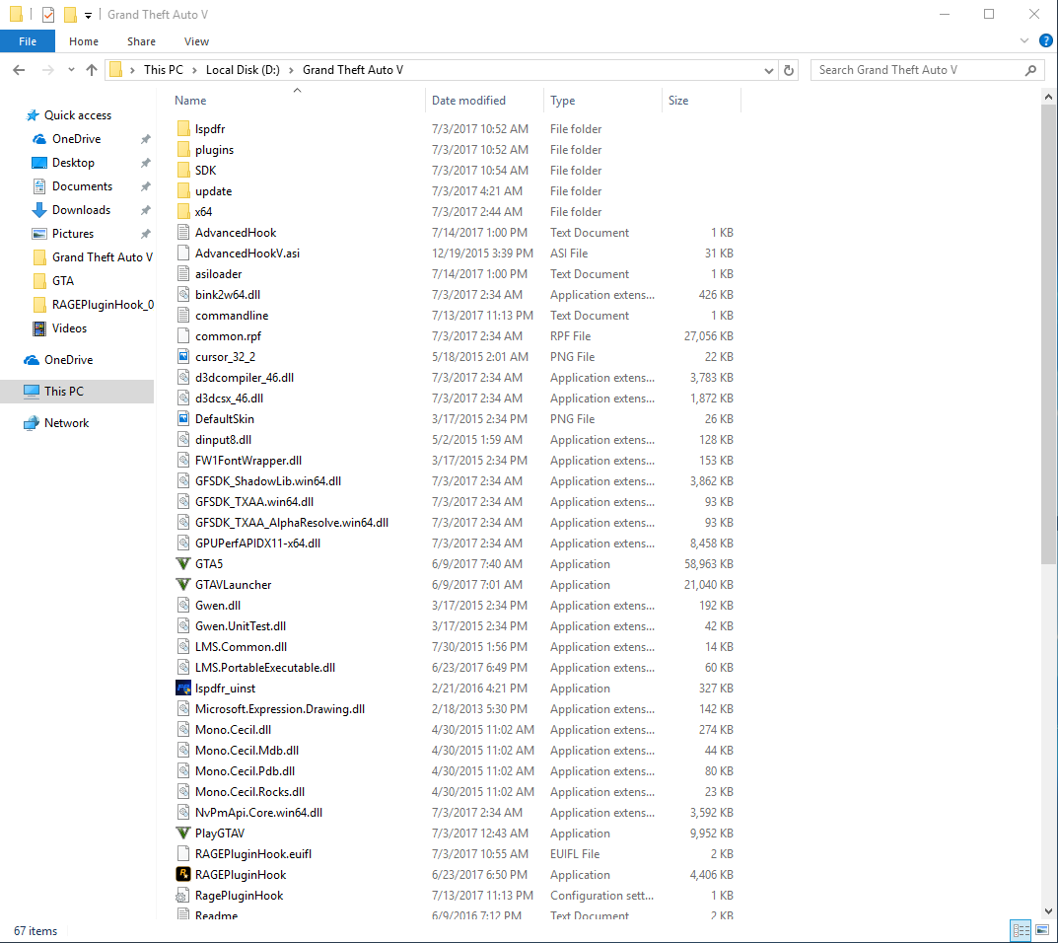Select the RAGEPluginHook.euifl file name
The height and width of the screenshot is (943, 1058).
click(x=253, y=854)
